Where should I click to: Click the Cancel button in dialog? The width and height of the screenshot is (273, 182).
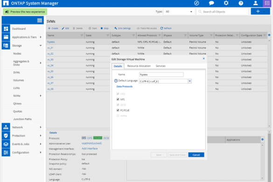pyautogui.click(x=196, y=155)
